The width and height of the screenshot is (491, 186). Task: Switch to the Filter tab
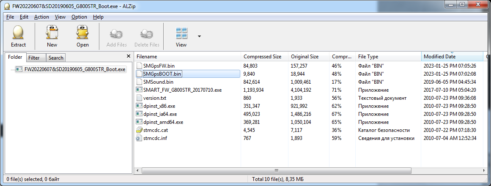point(34,58)
